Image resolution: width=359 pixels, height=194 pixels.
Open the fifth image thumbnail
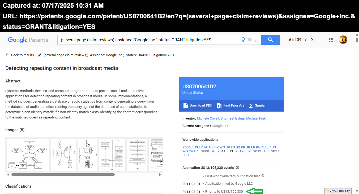tap(137, 155)
